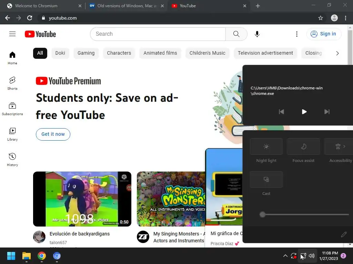Viewport: 353px width, 264px height.
Task: Open tailon657 channel avatar
Action: [39, 237]
